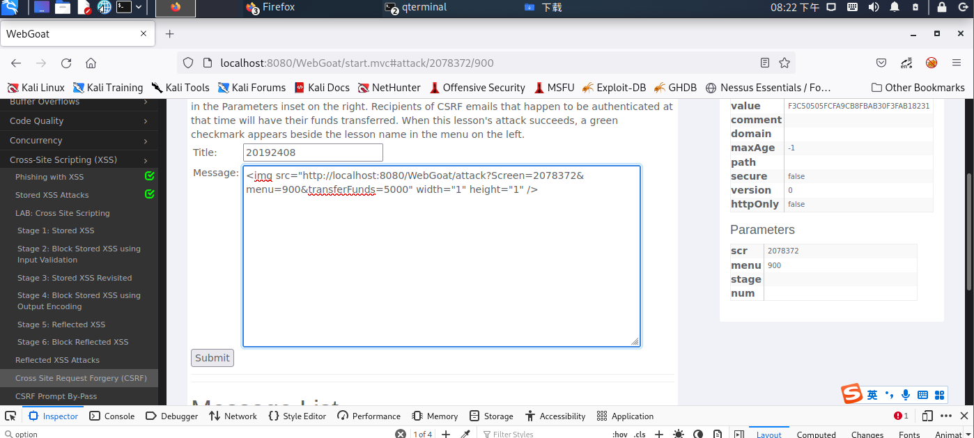Viewport: 974px width, 438px height.
Task: Switch to the Application devtools tab
Action: 625,416
